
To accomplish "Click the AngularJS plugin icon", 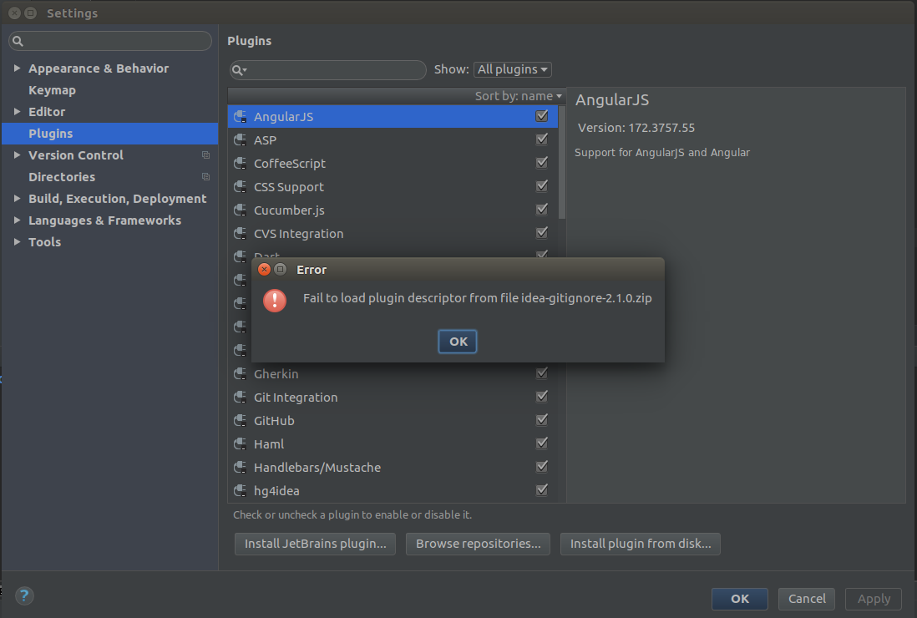I will [240, 117].
